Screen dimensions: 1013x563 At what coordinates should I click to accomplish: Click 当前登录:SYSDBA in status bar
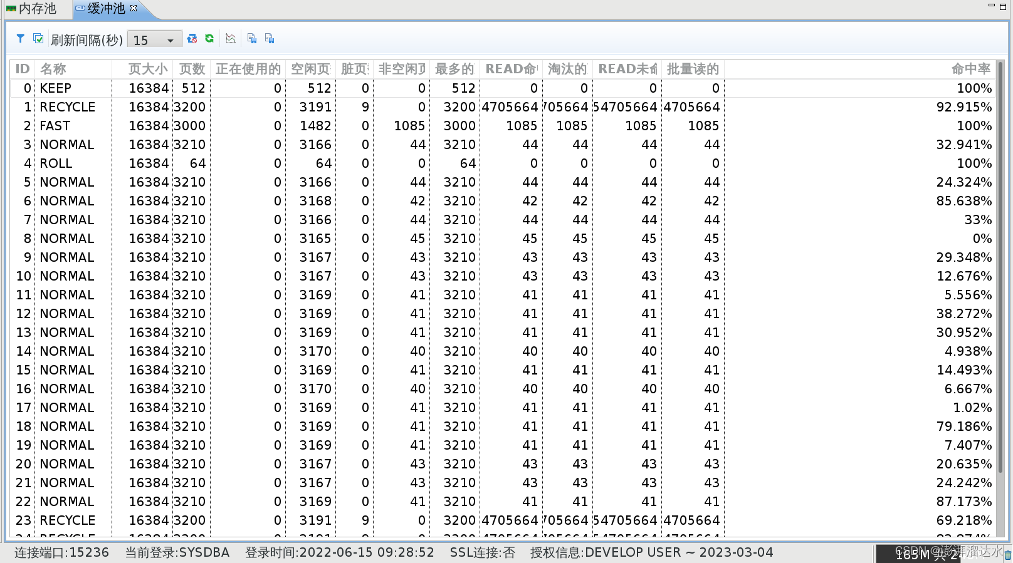177,552
